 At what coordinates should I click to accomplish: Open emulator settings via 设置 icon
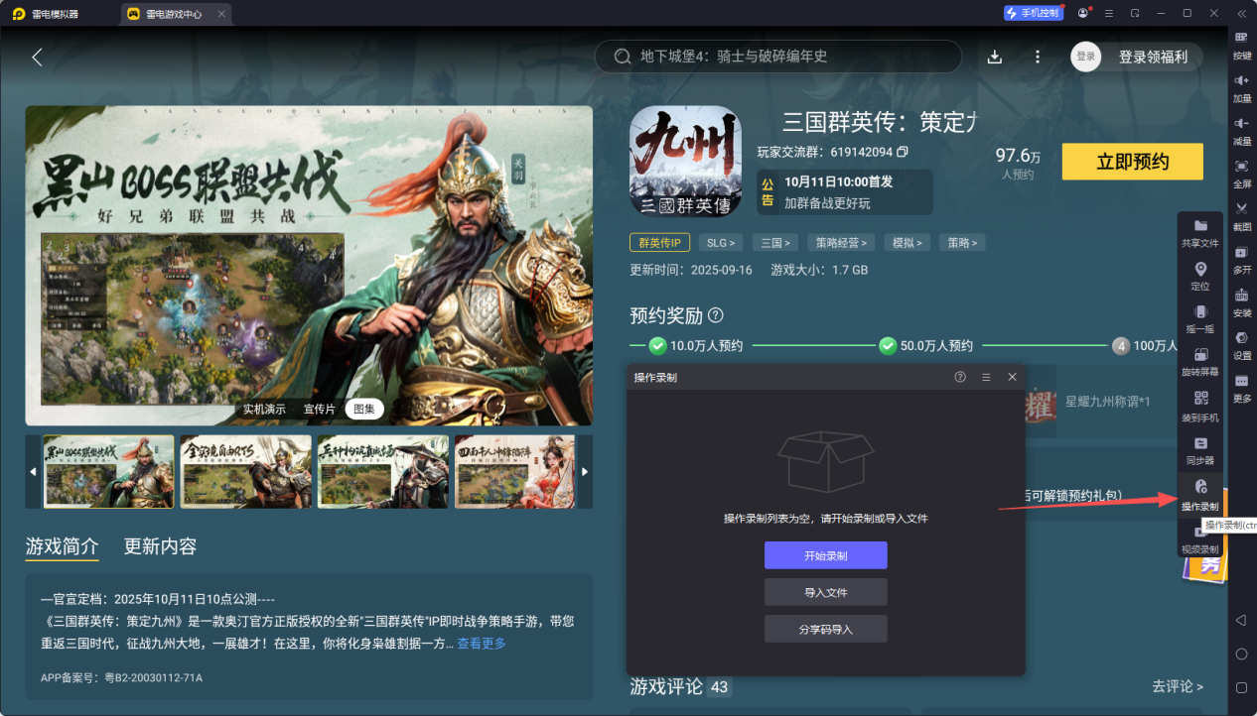coord(1242,337)
